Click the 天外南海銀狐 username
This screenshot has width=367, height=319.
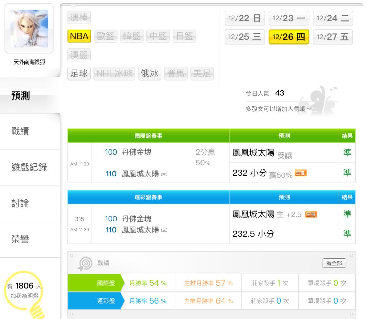[29, 62]
